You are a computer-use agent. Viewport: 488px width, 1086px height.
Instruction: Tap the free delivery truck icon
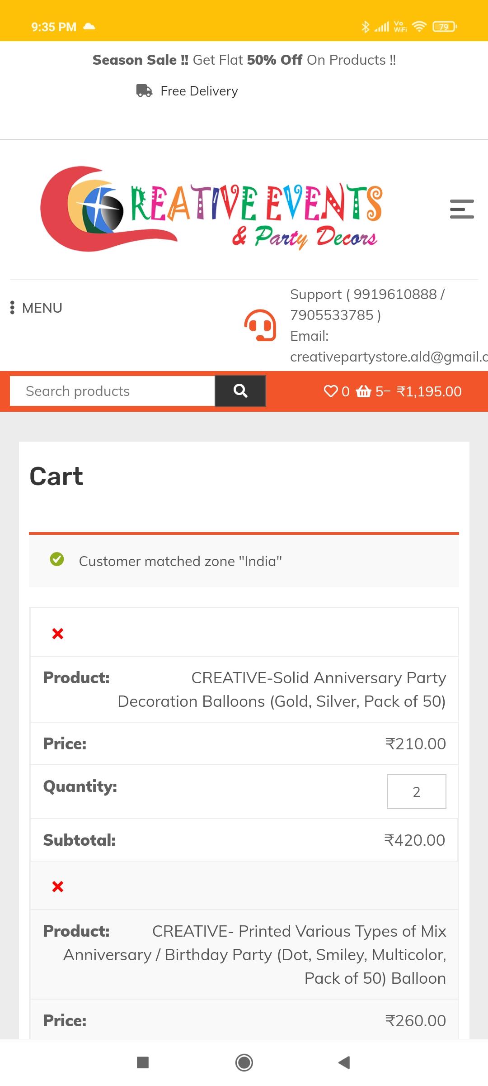pos(144,90)
